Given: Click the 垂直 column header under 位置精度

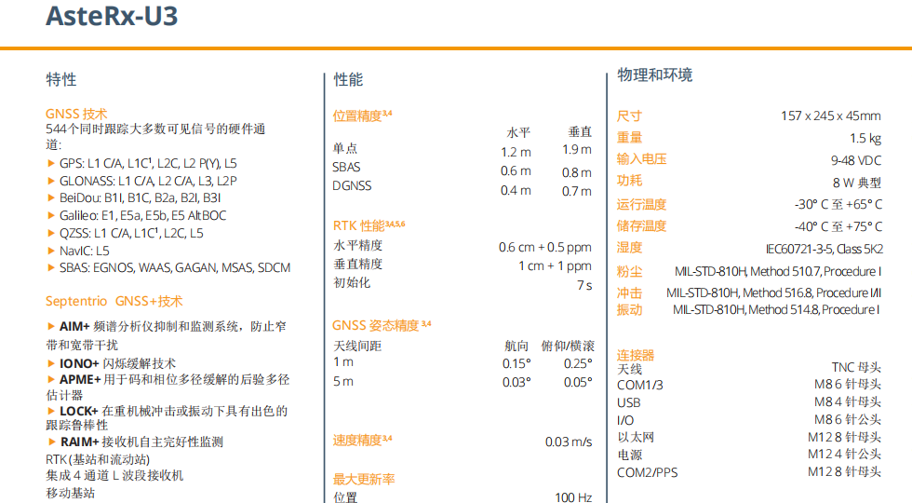Looking at the screenshot, I should 580,132.
